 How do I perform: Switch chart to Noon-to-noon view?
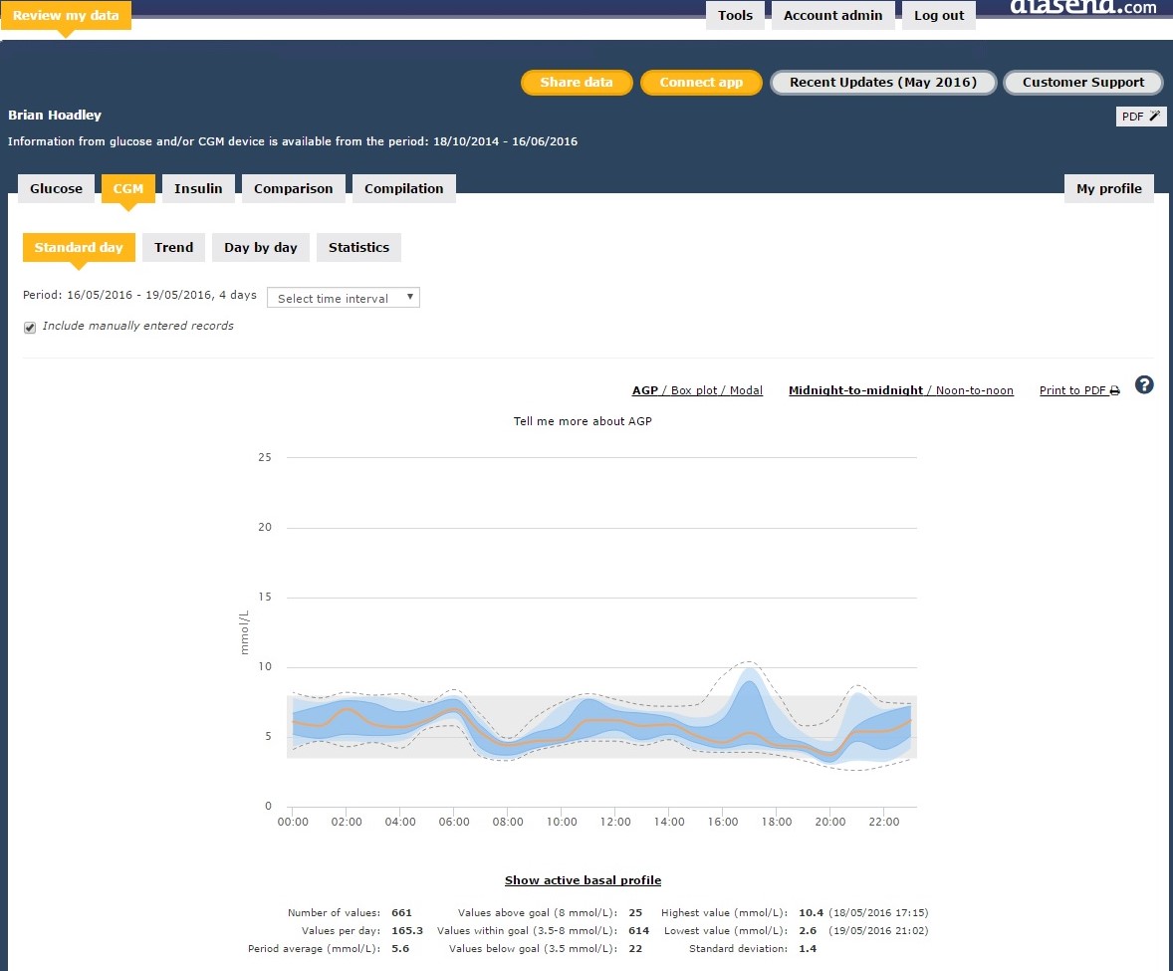tap(975, 390)
